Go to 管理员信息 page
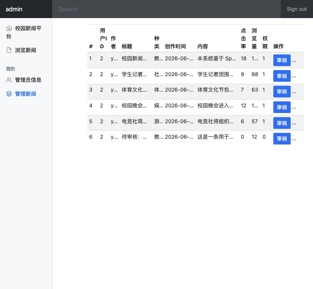The width and height of the screenshot is (313, 289). (x=24, y=80)
